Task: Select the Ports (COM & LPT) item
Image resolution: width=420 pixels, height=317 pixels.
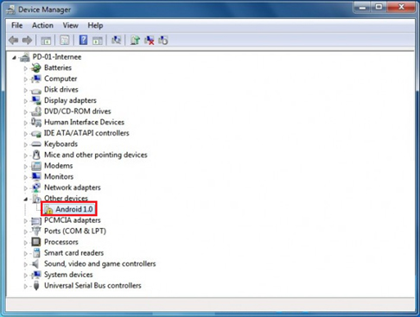Action: pyautogui.click(x=75, y=231)
